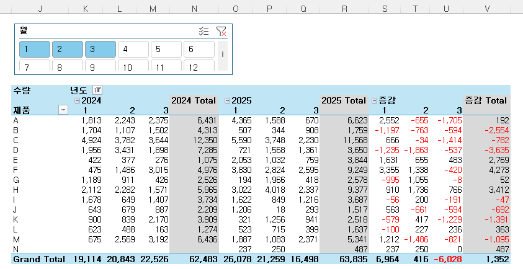This screenshot has height=269, width=523.
Task: Click cell value 3,192
Action: point(158,239)
